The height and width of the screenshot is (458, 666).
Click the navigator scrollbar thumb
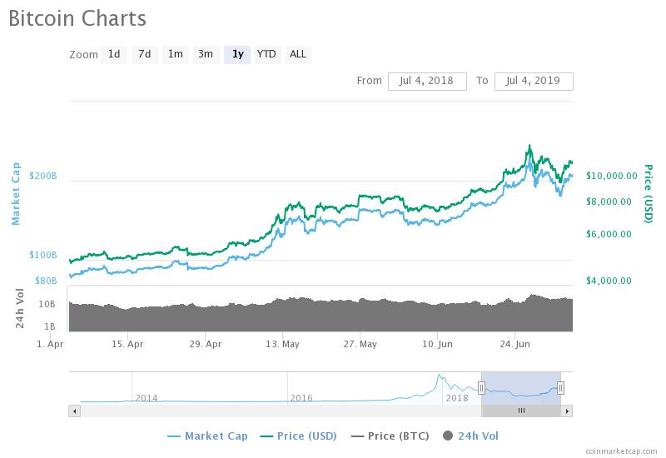tap(521, 411)
